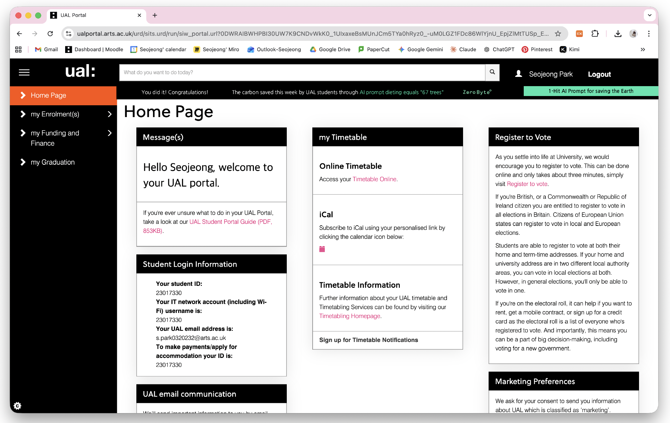Focus the 'What do you want to do today?' search box

302,72
